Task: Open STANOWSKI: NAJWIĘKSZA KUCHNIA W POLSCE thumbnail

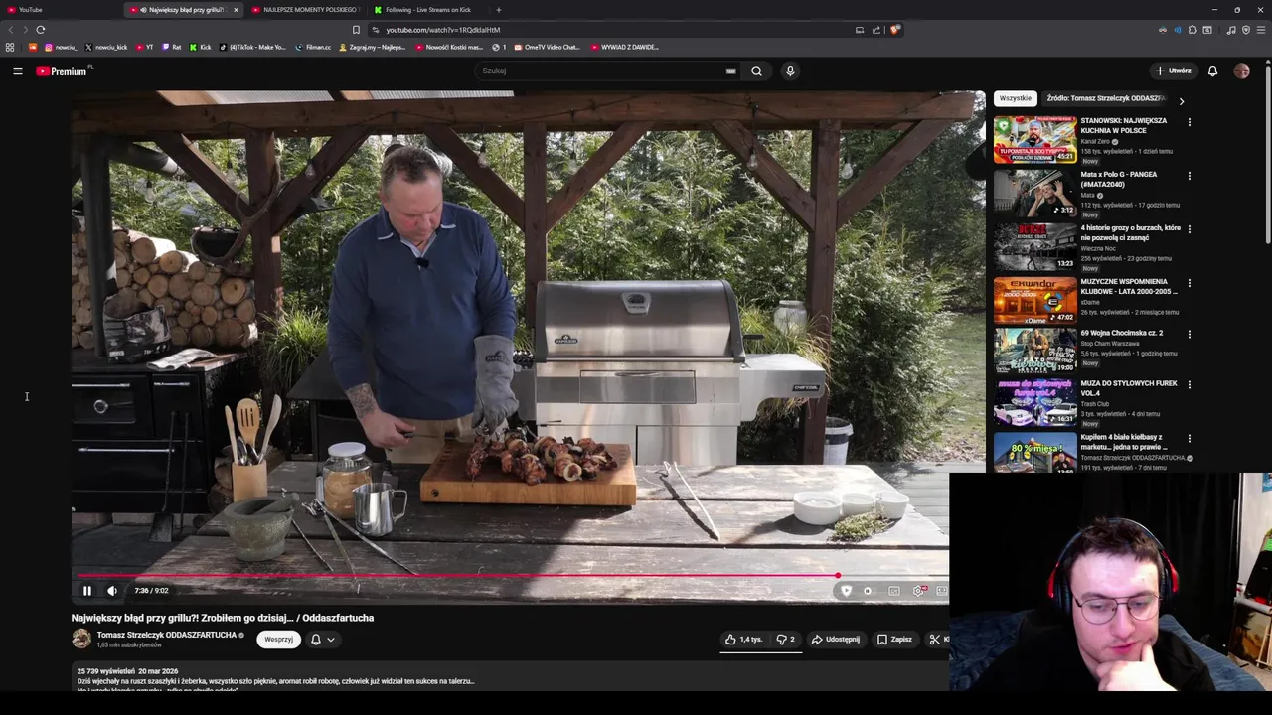Action: tap(1034, 140)
